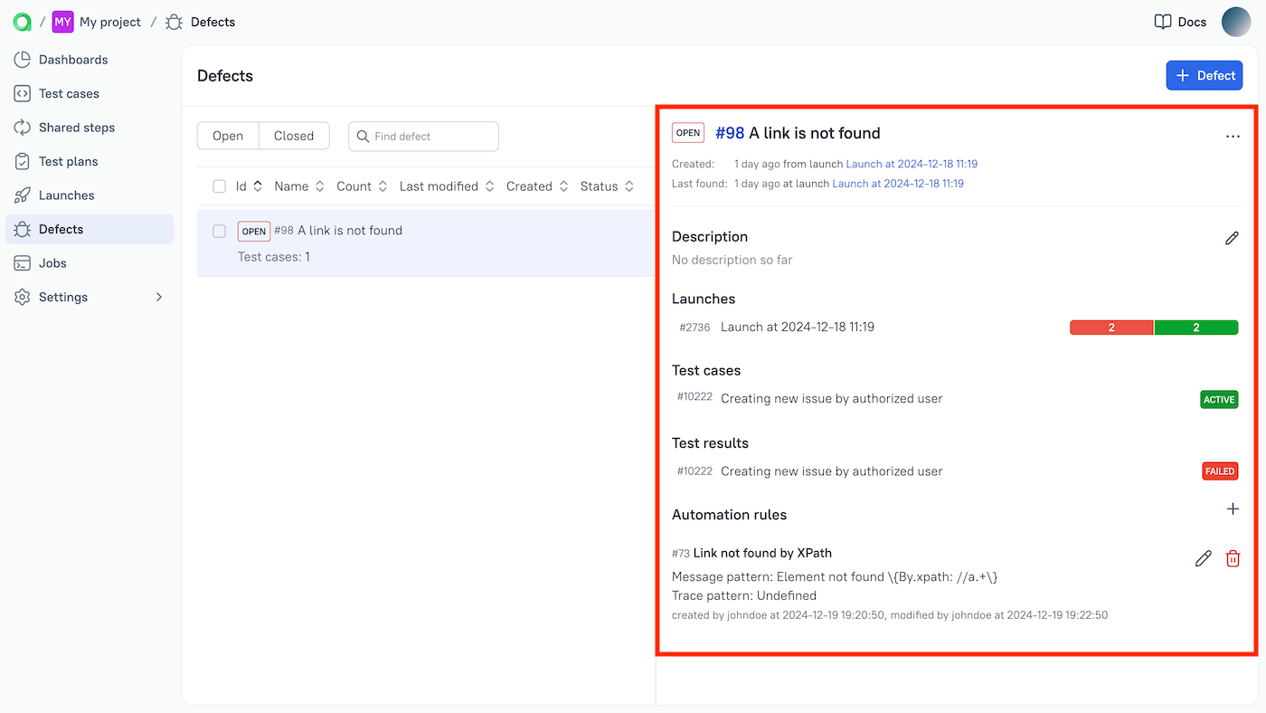Edit the Link not found by XPath rule
This screenshot has height=713, width=1266.
click(1203, 559)
